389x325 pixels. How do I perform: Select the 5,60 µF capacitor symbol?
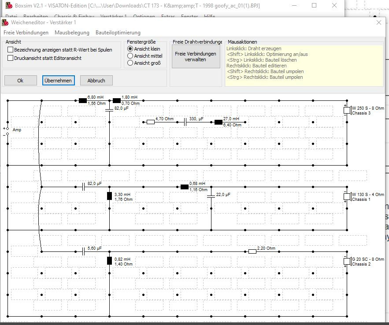pyautogui.click(x=83, y=251)
